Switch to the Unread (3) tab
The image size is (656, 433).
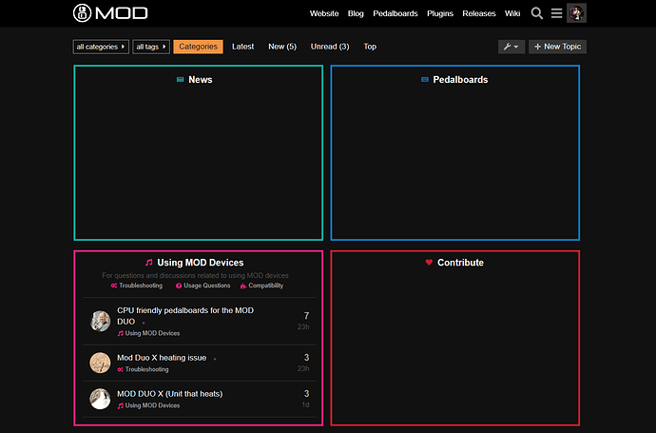point(330,47)
